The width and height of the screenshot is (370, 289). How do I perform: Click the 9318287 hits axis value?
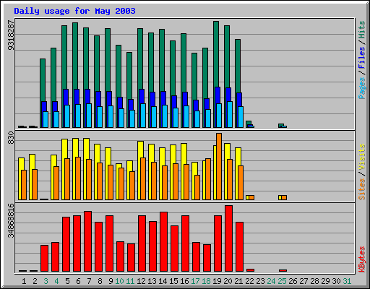[x=11, y=35]
